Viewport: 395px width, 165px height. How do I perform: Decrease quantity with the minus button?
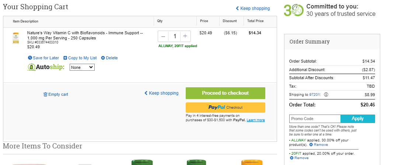pos(163,36)
